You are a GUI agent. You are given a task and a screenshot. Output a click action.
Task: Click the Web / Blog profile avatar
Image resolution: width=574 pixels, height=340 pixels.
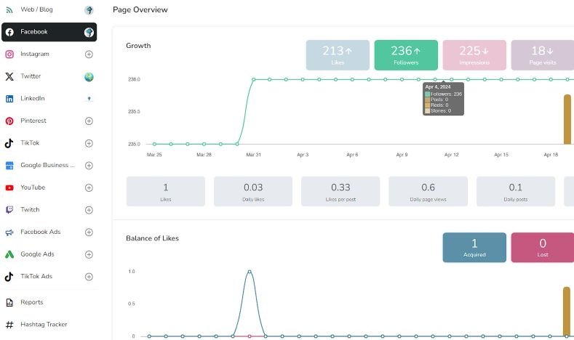point(89,10)
